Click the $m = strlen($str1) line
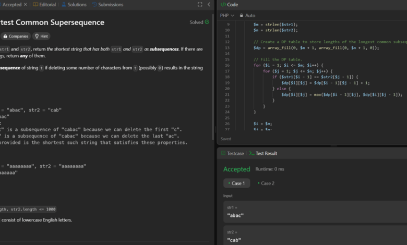Screen dimensions: 407x245 [x=276, y=24]
